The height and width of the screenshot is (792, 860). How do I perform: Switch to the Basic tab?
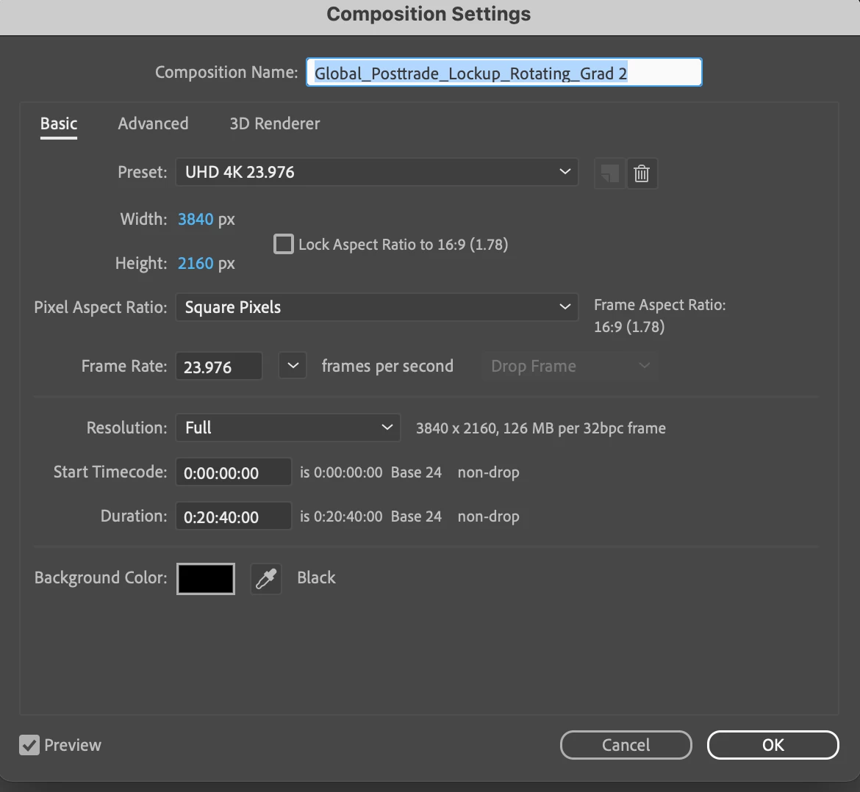click(x=59, y=124)
